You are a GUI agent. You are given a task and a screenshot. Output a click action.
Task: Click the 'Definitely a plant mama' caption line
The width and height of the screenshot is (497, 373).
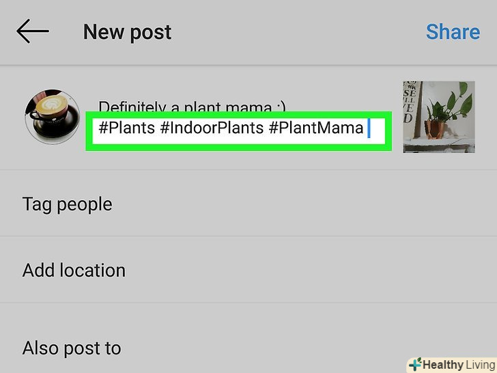tap(191, 107)
